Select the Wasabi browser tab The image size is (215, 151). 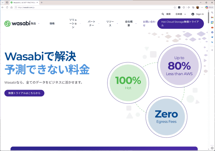point(24,2)
